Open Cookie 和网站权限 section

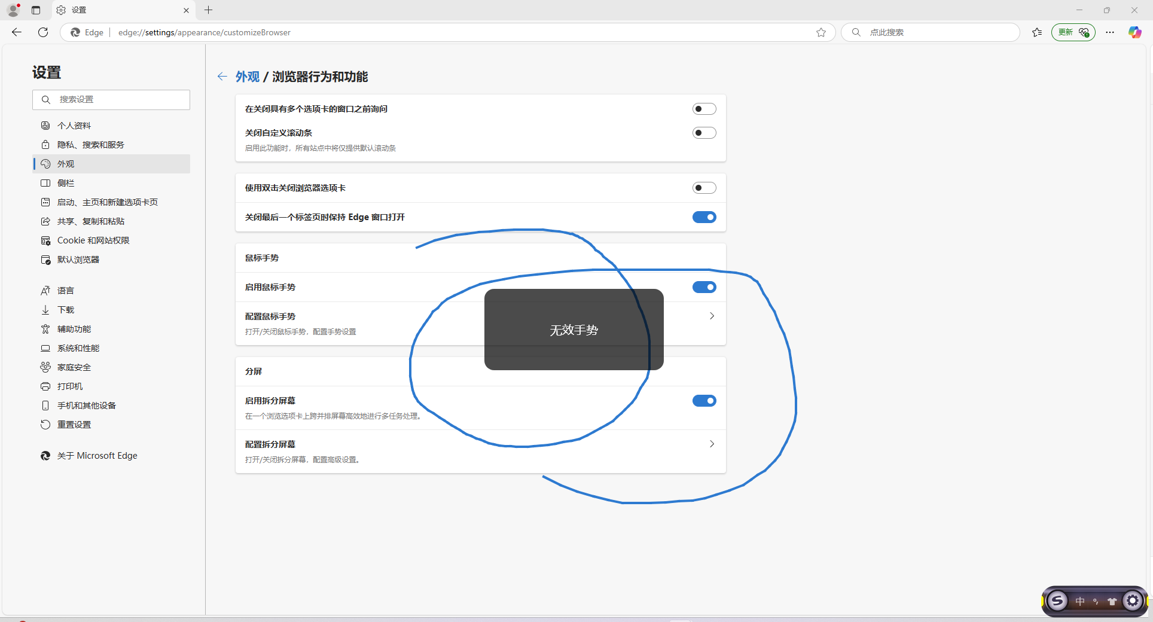point(111,240)
